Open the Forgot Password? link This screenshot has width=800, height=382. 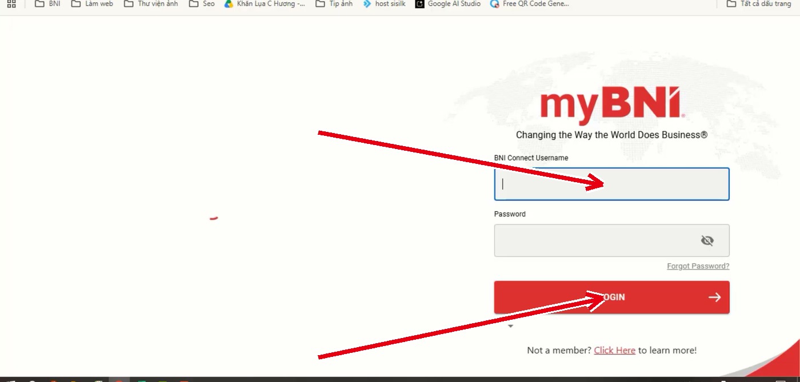coord(698,266)
